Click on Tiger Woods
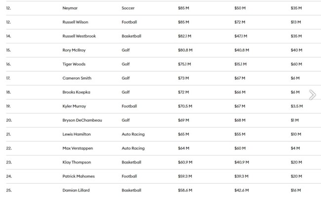Screen dimensions: 321x197 click(75, 64)
